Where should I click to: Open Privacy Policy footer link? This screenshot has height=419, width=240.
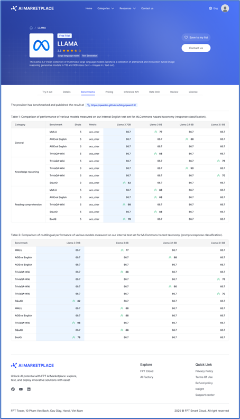[204, 371]
